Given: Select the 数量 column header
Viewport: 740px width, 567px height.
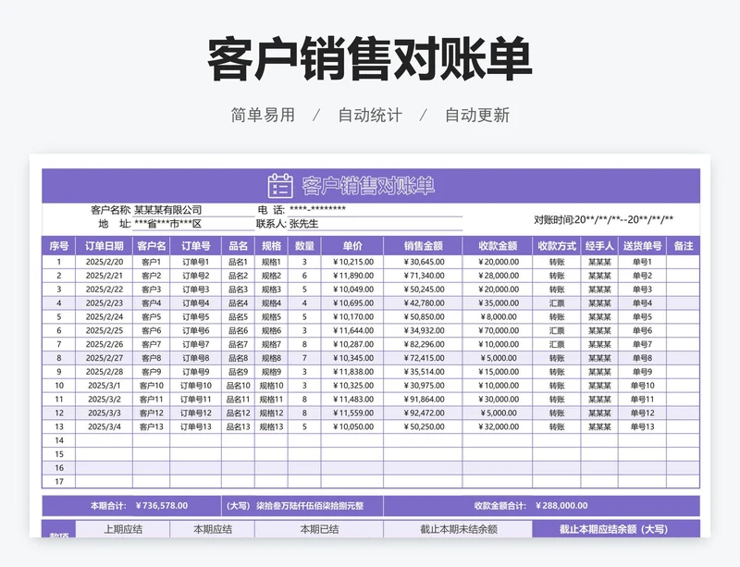Looking at the screenshot, I should [304, 246].
